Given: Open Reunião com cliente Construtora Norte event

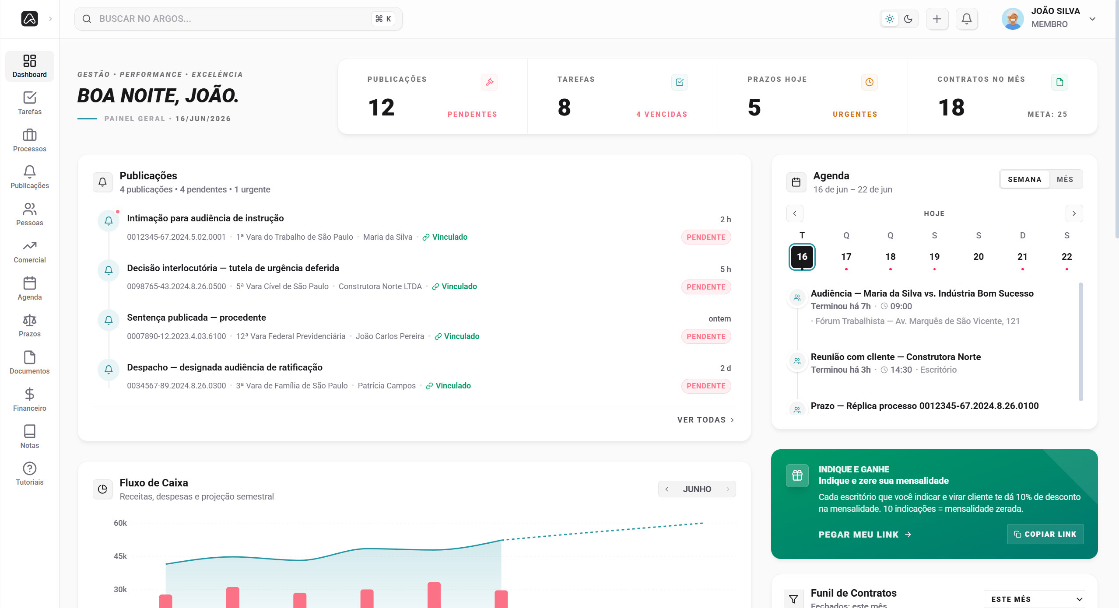Looking at the screenshot, I should tap(895, 357).
